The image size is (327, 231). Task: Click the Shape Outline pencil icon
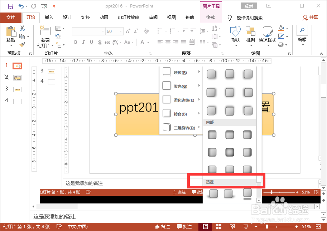click(x=281, y=36)
